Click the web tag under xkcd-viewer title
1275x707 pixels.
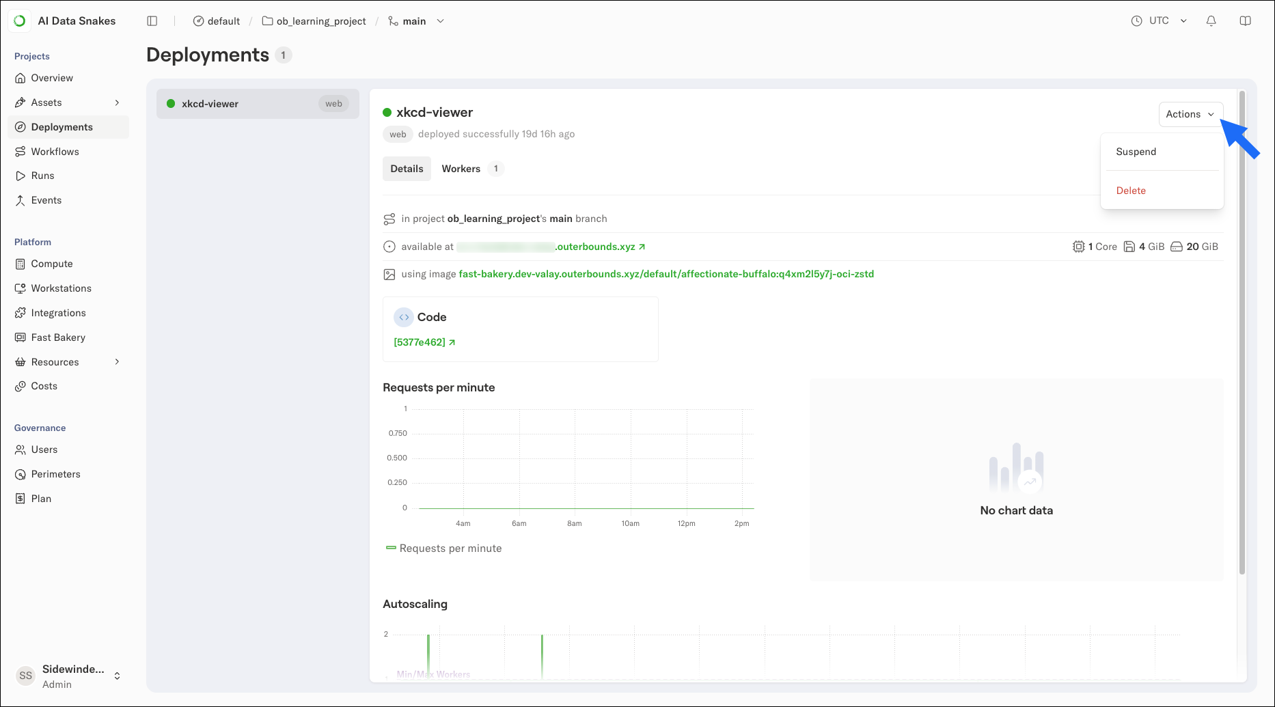pyautogui.click(x=398, y=134)
